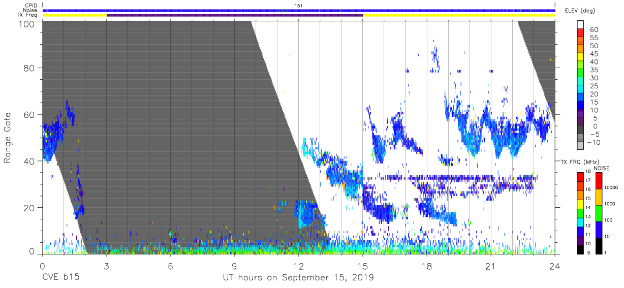
Task: Click the 6 tick label on the UT hours axis
Action: 170,266
